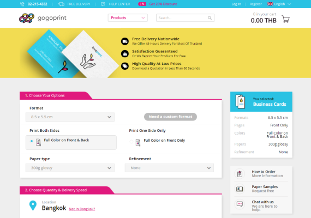Click the Satisfaction Guaranteed thumbs-up icon
The image size is (311, 218).
tap(125, 54)
